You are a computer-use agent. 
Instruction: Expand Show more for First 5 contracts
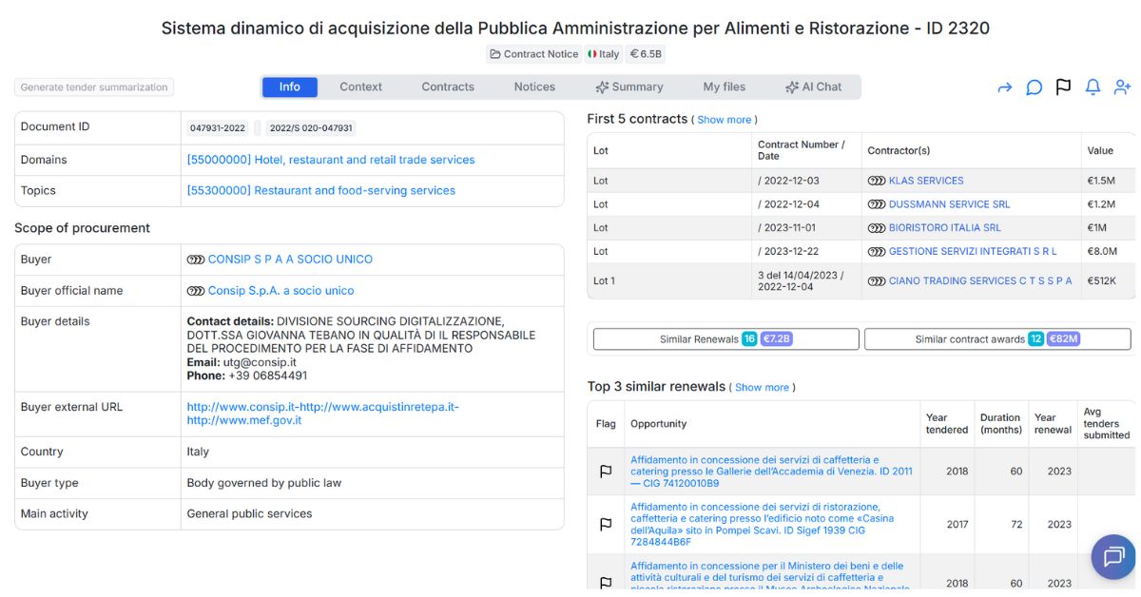tap(725, 120)
